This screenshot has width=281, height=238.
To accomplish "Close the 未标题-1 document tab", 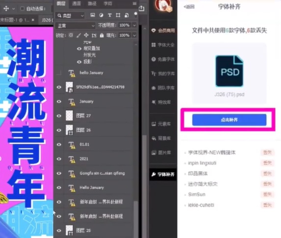I will coord(33,20).
